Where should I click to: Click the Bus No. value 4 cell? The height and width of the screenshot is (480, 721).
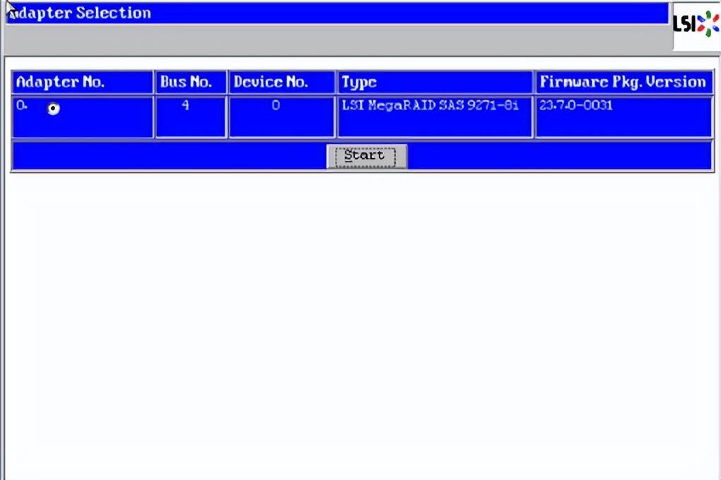[x=185, y=106]
